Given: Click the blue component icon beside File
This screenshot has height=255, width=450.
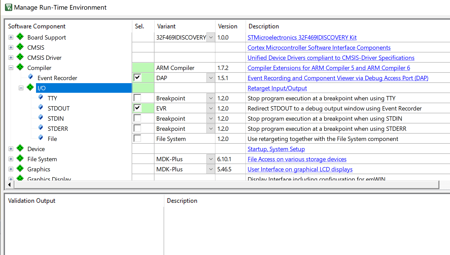Looking at the screenshot, I should (x=41, y=137).
